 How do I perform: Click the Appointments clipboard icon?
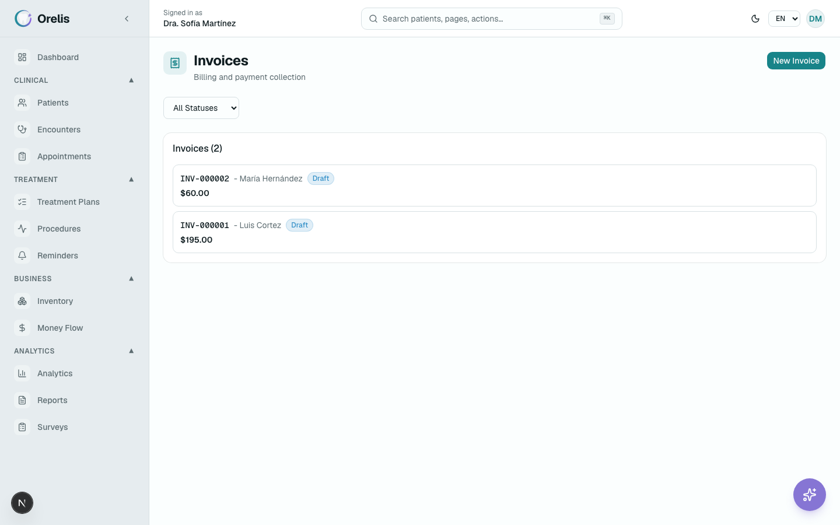coord(22,156)
